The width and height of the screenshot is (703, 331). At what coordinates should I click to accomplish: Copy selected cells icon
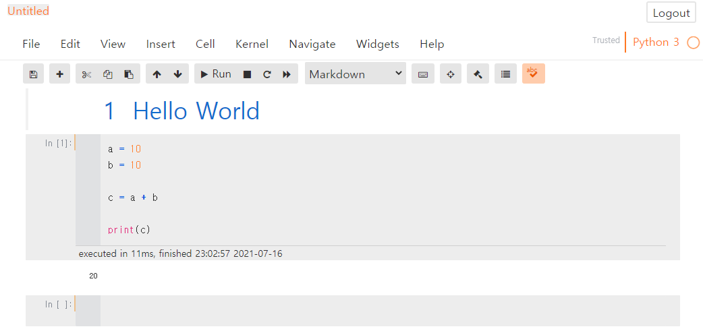[107, 74]
